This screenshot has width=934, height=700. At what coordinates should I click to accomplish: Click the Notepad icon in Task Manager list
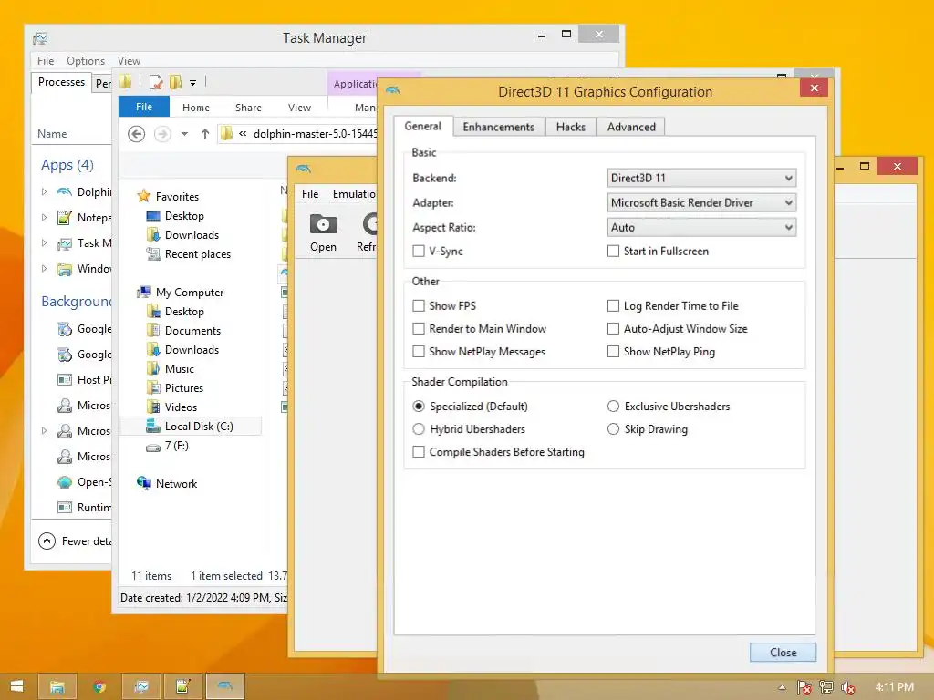click(x=65, y=217)
